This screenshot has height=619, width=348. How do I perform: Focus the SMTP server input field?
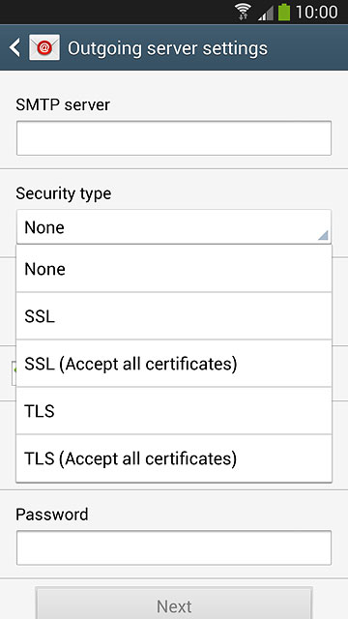coord(174,138)
